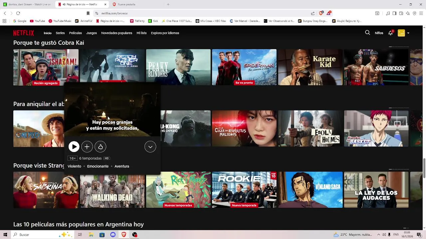Click the Emocionante genre tag
The image size is (426, 239).
[x=98, y=166]
